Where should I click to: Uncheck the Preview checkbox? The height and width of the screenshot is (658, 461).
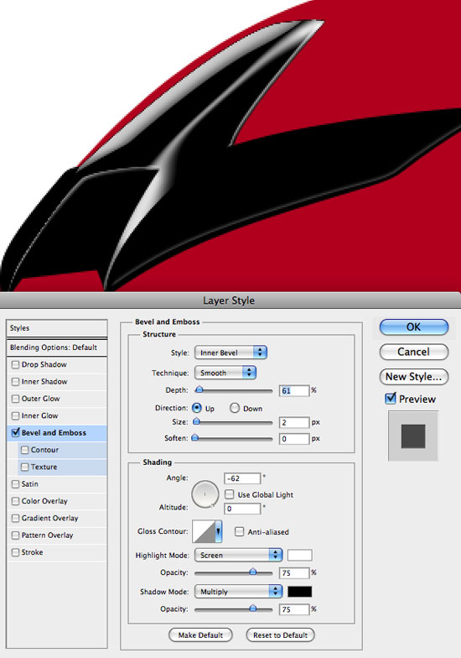click(x=391, y=398)
